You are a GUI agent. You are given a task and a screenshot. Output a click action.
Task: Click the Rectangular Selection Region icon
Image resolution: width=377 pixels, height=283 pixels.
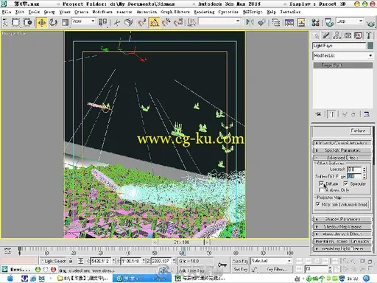[16, 23]
